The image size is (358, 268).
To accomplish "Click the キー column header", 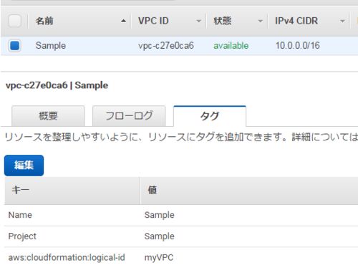I will (72, 191).
